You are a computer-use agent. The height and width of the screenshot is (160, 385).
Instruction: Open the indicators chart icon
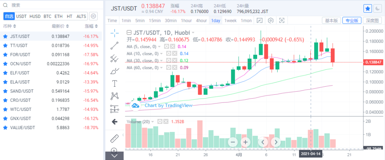pos(259,21)
